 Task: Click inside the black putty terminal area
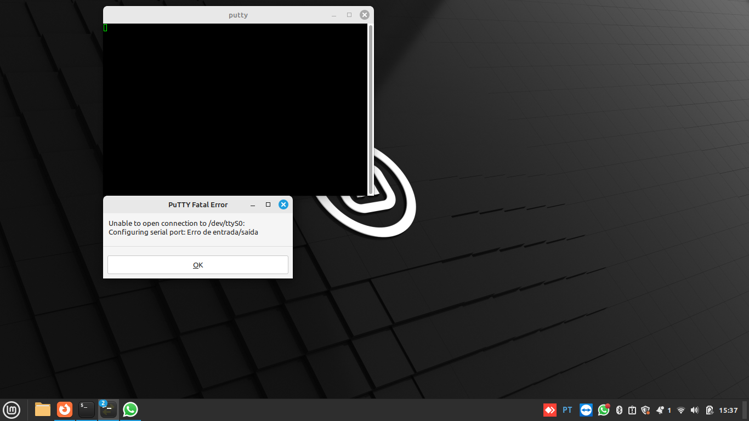click(235, 110)
